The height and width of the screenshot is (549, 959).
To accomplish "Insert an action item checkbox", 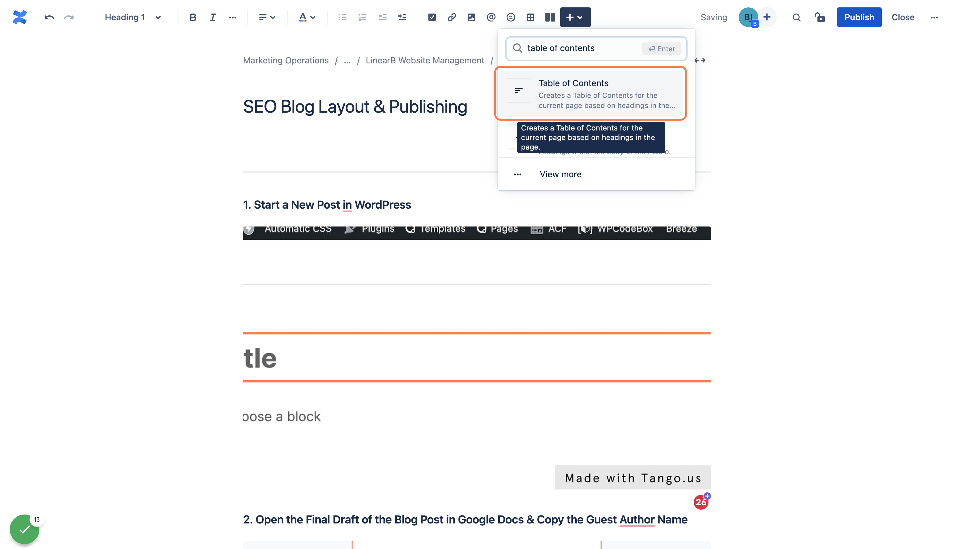I will 432,17.
